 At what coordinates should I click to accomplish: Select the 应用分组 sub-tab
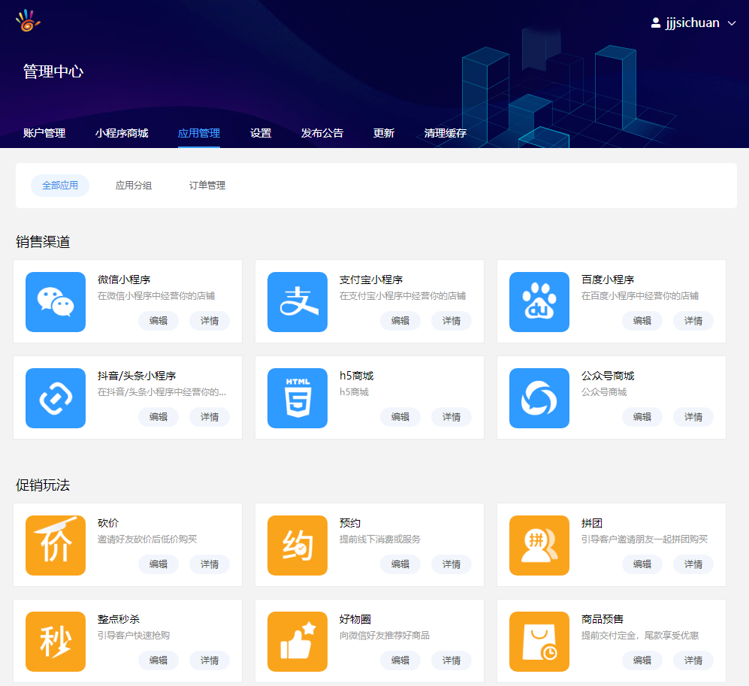click(x=134, y=186)
